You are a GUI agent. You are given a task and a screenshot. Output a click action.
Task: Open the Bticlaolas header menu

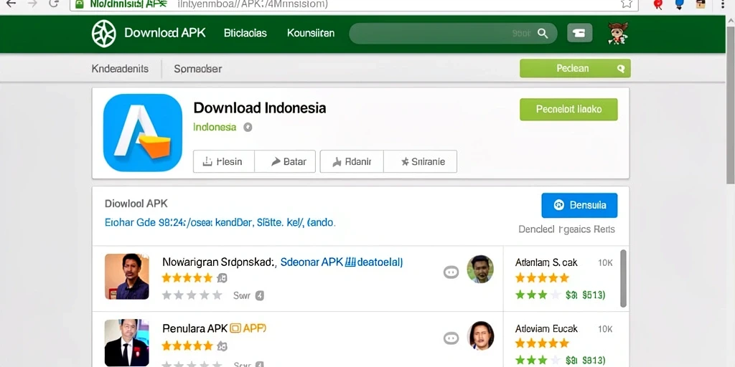point(245,33)
